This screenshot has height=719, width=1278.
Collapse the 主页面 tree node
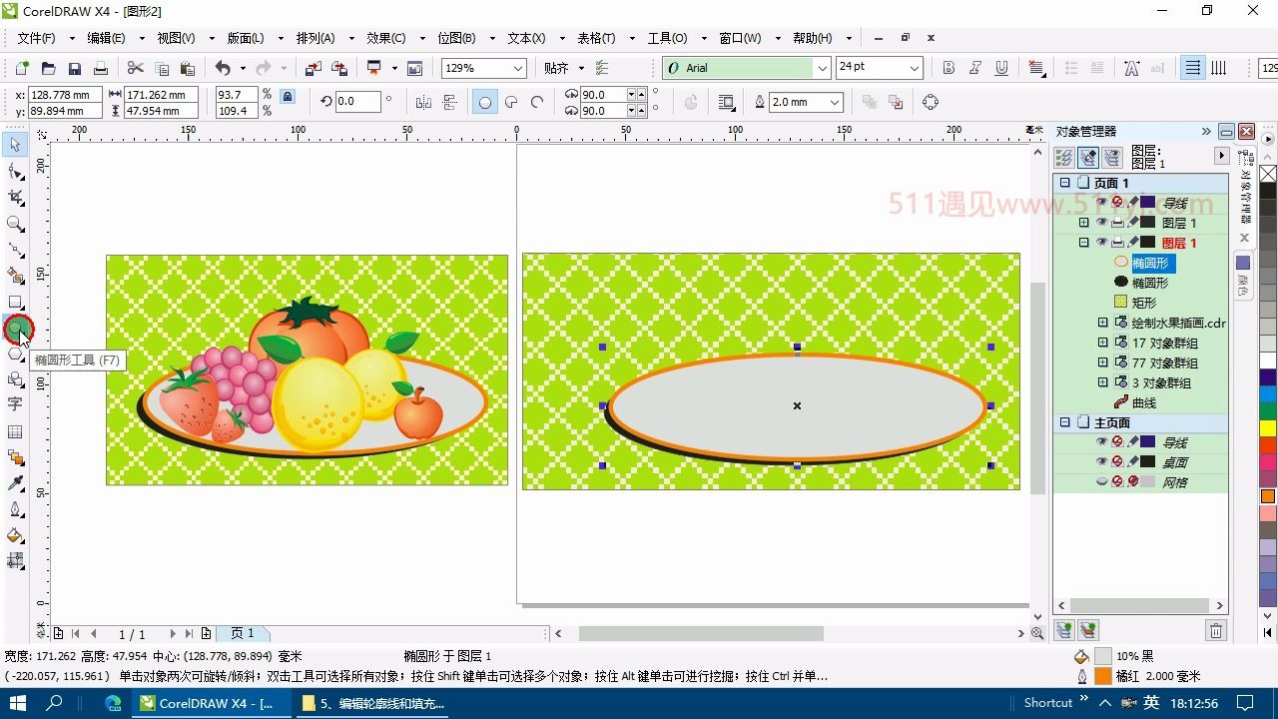tap(1065, 422)
